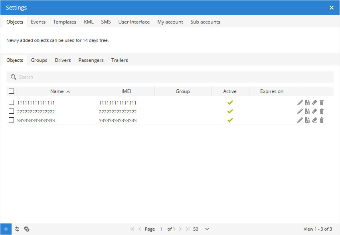340x235 pixels.
Task: Select the top-level Objects tab
Action: tap(15, 22)
